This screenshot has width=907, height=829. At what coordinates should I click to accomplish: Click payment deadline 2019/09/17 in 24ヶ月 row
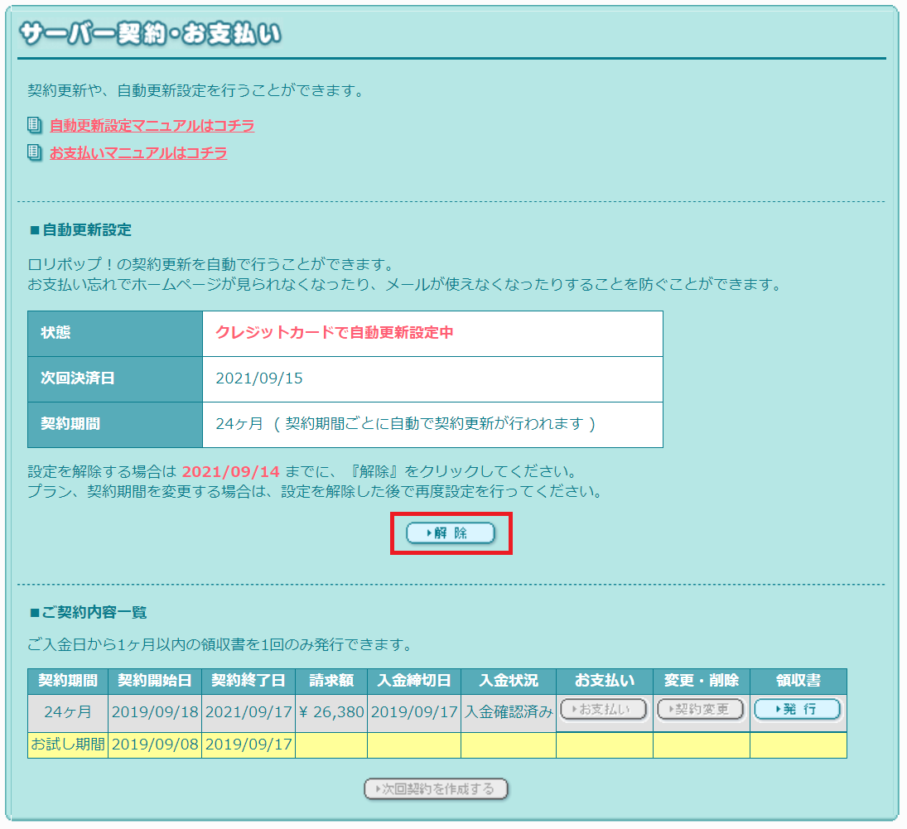click(x=414, y=713)
